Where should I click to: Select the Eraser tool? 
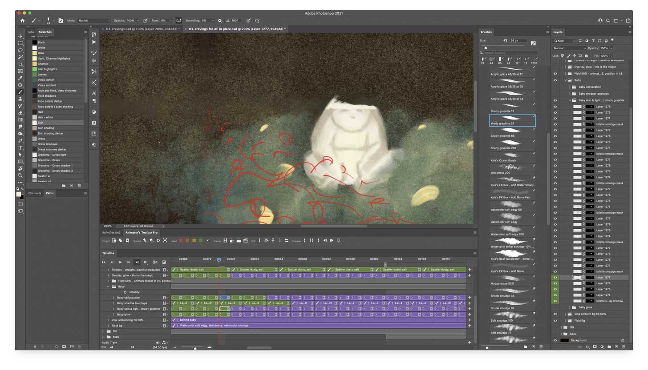coord(20,113)
